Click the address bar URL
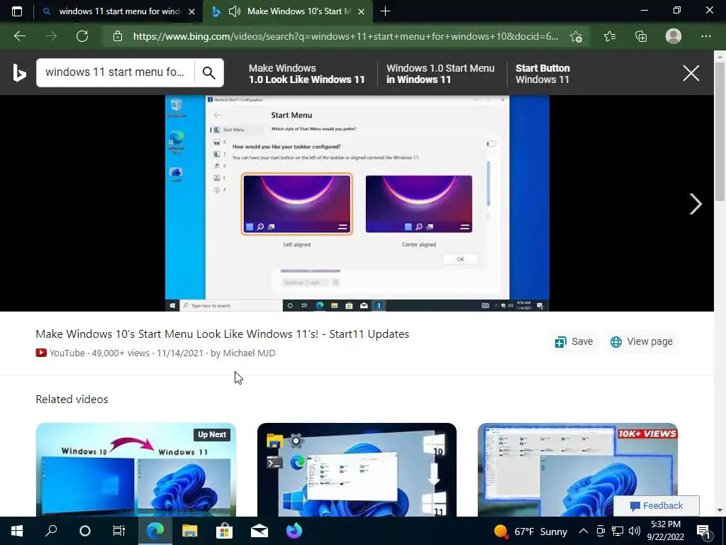The height and width of the screenshot is (545, 726). 345,36
